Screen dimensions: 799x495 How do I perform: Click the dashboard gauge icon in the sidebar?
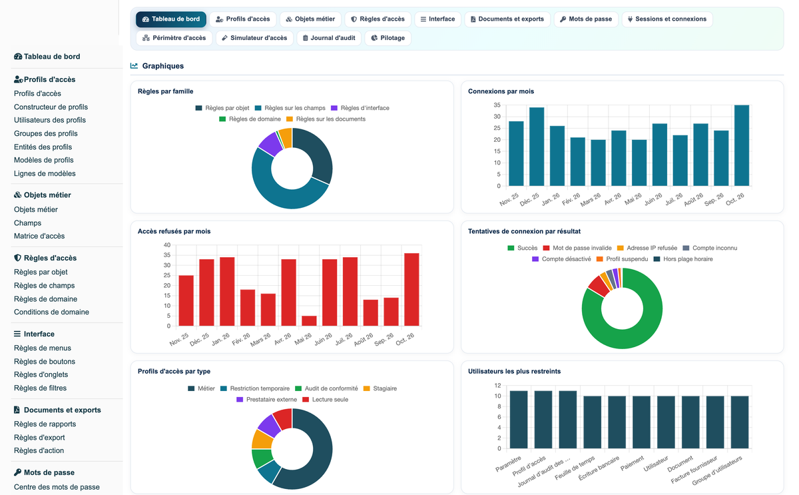(x=18, y=57)
